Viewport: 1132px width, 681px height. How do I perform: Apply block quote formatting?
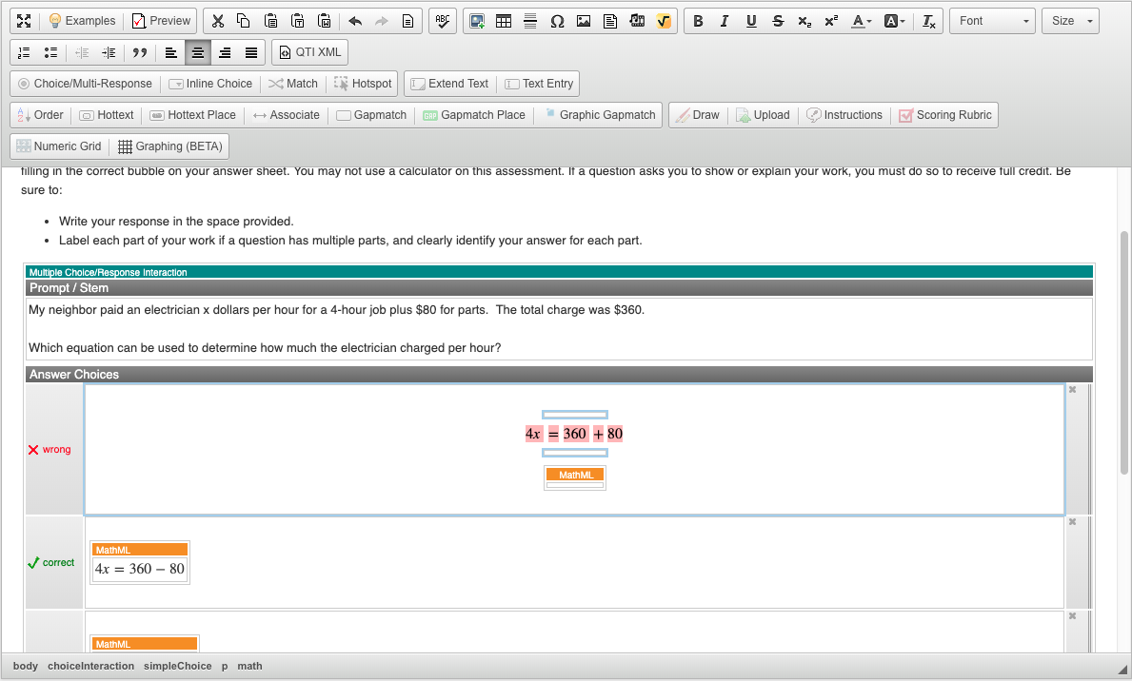coord(139,52)
